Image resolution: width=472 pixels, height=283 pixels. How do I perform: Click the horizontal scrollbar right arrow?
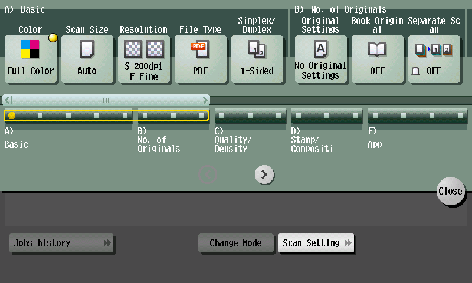[x=205, y=100]
